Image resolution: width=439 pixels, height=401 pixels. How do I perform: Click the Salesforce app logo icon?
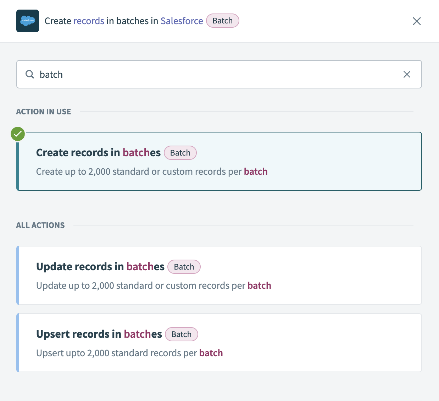[27, 21]
